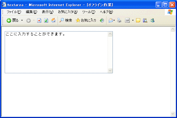Expand the Back button history dropdown arrow
Viewport: 177px width, 118px height.
point(22,20)
